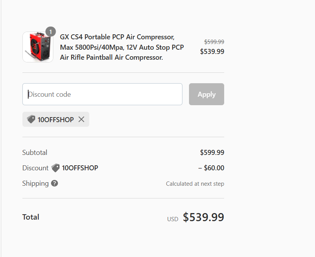Click the Total amount $539.99
The width and height of the screenshot is (315, 257).
(204, 217)
